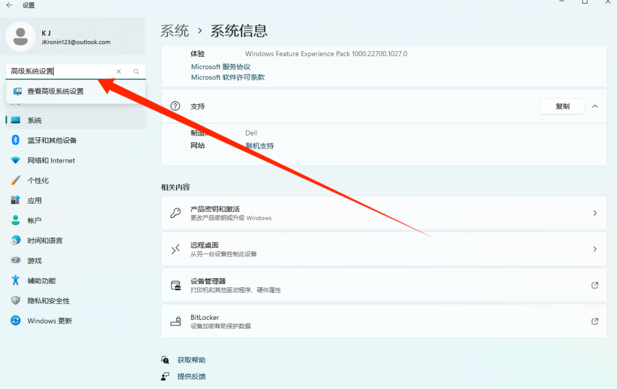Open the Windows 更新 section
Image resolution: width=617 pixels, height=389 pixels.
(x=49, y=321)
